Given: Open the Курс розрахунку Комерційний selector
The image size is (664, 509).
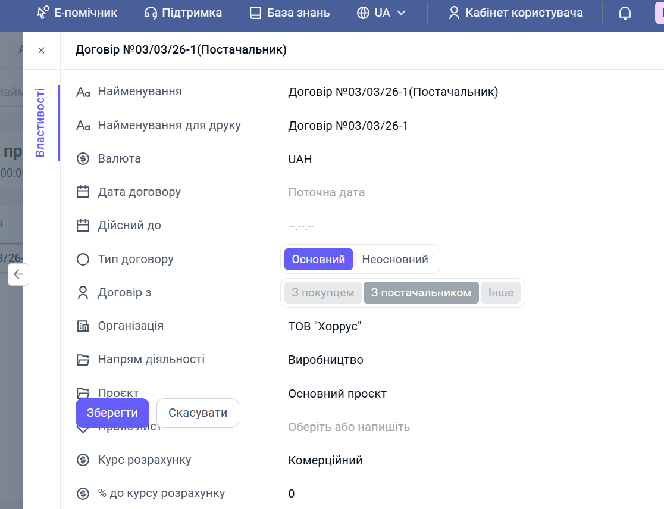Looking at the screenshot, I should coord(325,460).
